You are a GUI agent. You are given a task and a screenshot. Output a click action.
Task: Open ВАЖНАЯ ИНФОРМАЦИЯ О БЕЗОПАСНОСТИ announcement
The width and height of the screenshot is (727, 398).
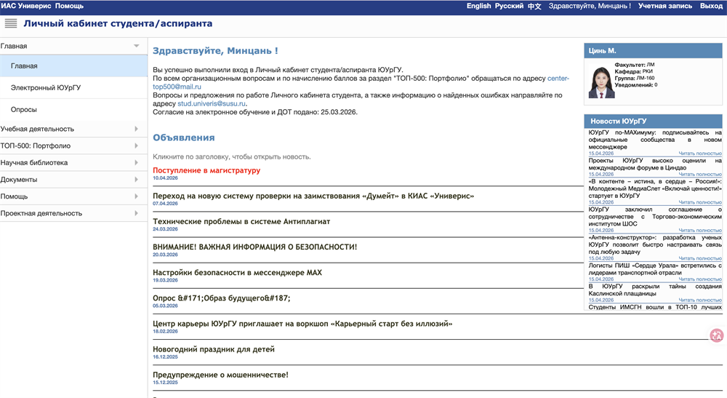coord(255,247)
